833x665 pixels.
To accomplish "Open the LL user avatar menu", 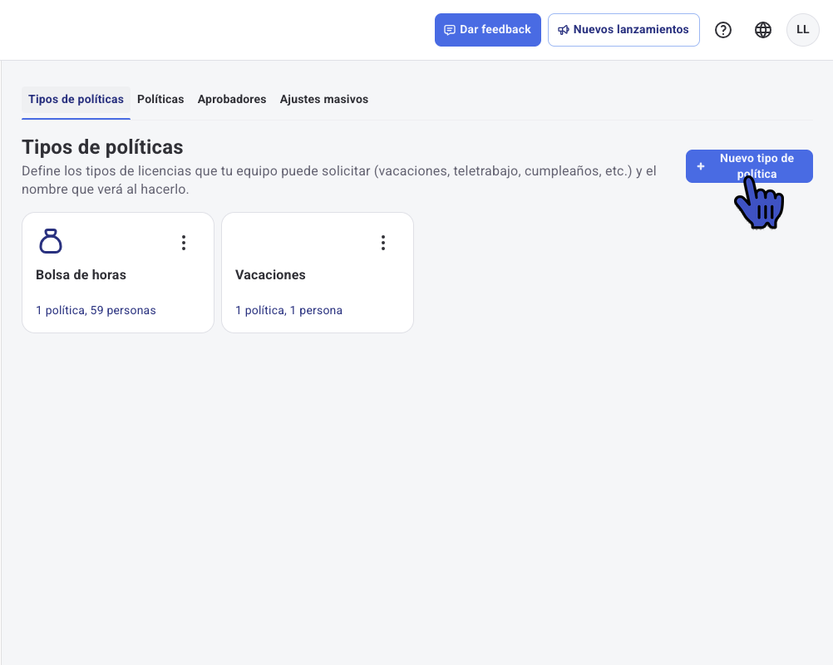I will pos(803,30).
